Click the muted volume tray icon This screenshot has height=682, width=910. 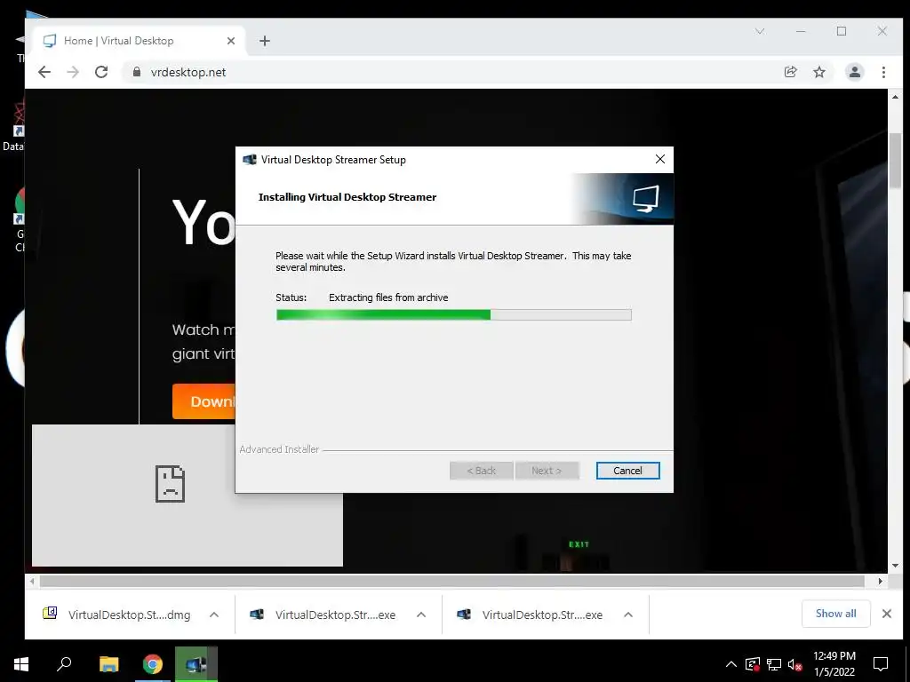point(795,664)
